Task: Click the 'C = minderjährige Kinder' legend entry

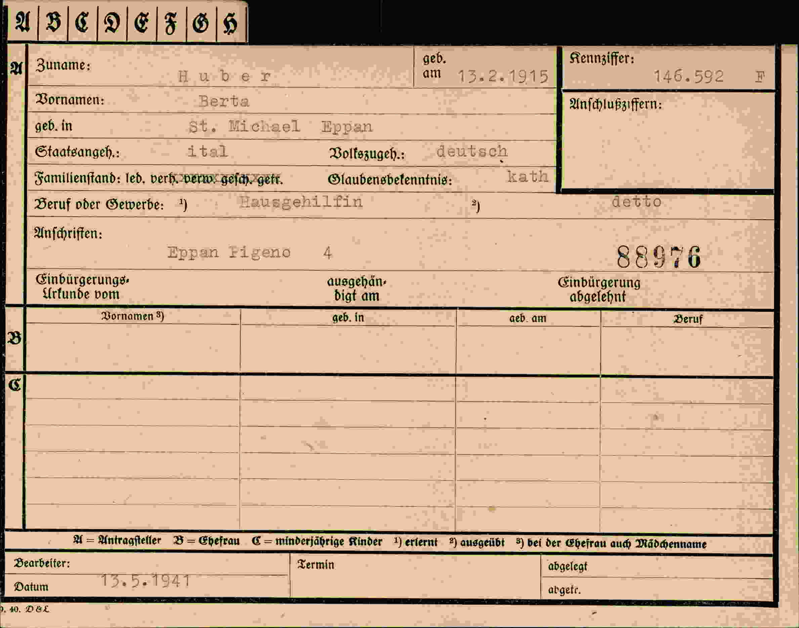Action: coord(317,542)
